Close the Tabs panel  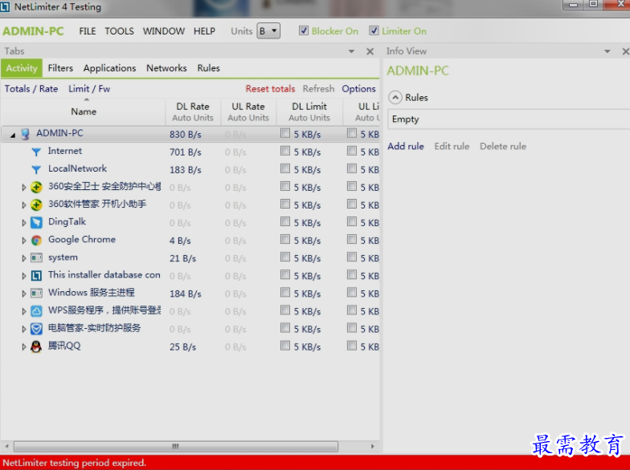pyautogui.click(x=370, y=51)
